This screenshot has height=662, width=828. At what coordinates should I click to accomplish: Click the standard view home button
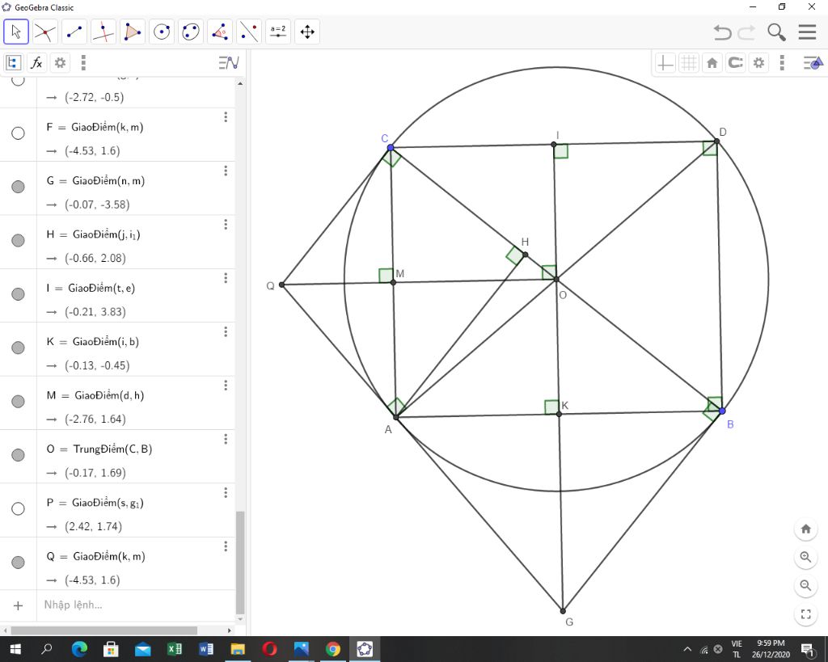coord(806,529)
